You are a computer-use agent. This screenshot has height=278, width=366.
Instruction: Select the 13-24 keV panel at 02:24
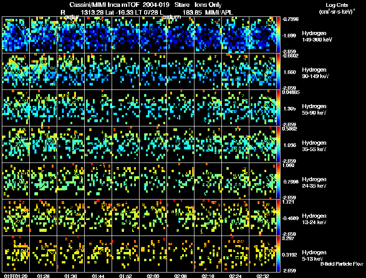point(235,217)
